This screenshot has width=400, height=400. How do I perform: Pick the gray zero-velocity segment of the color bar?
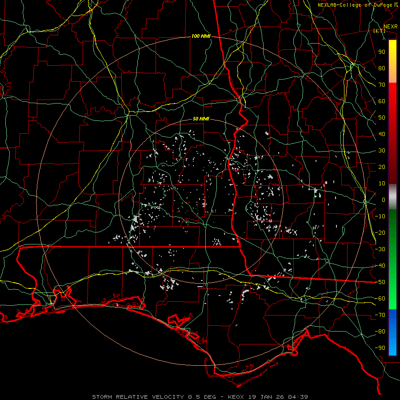tap(392, 197)
